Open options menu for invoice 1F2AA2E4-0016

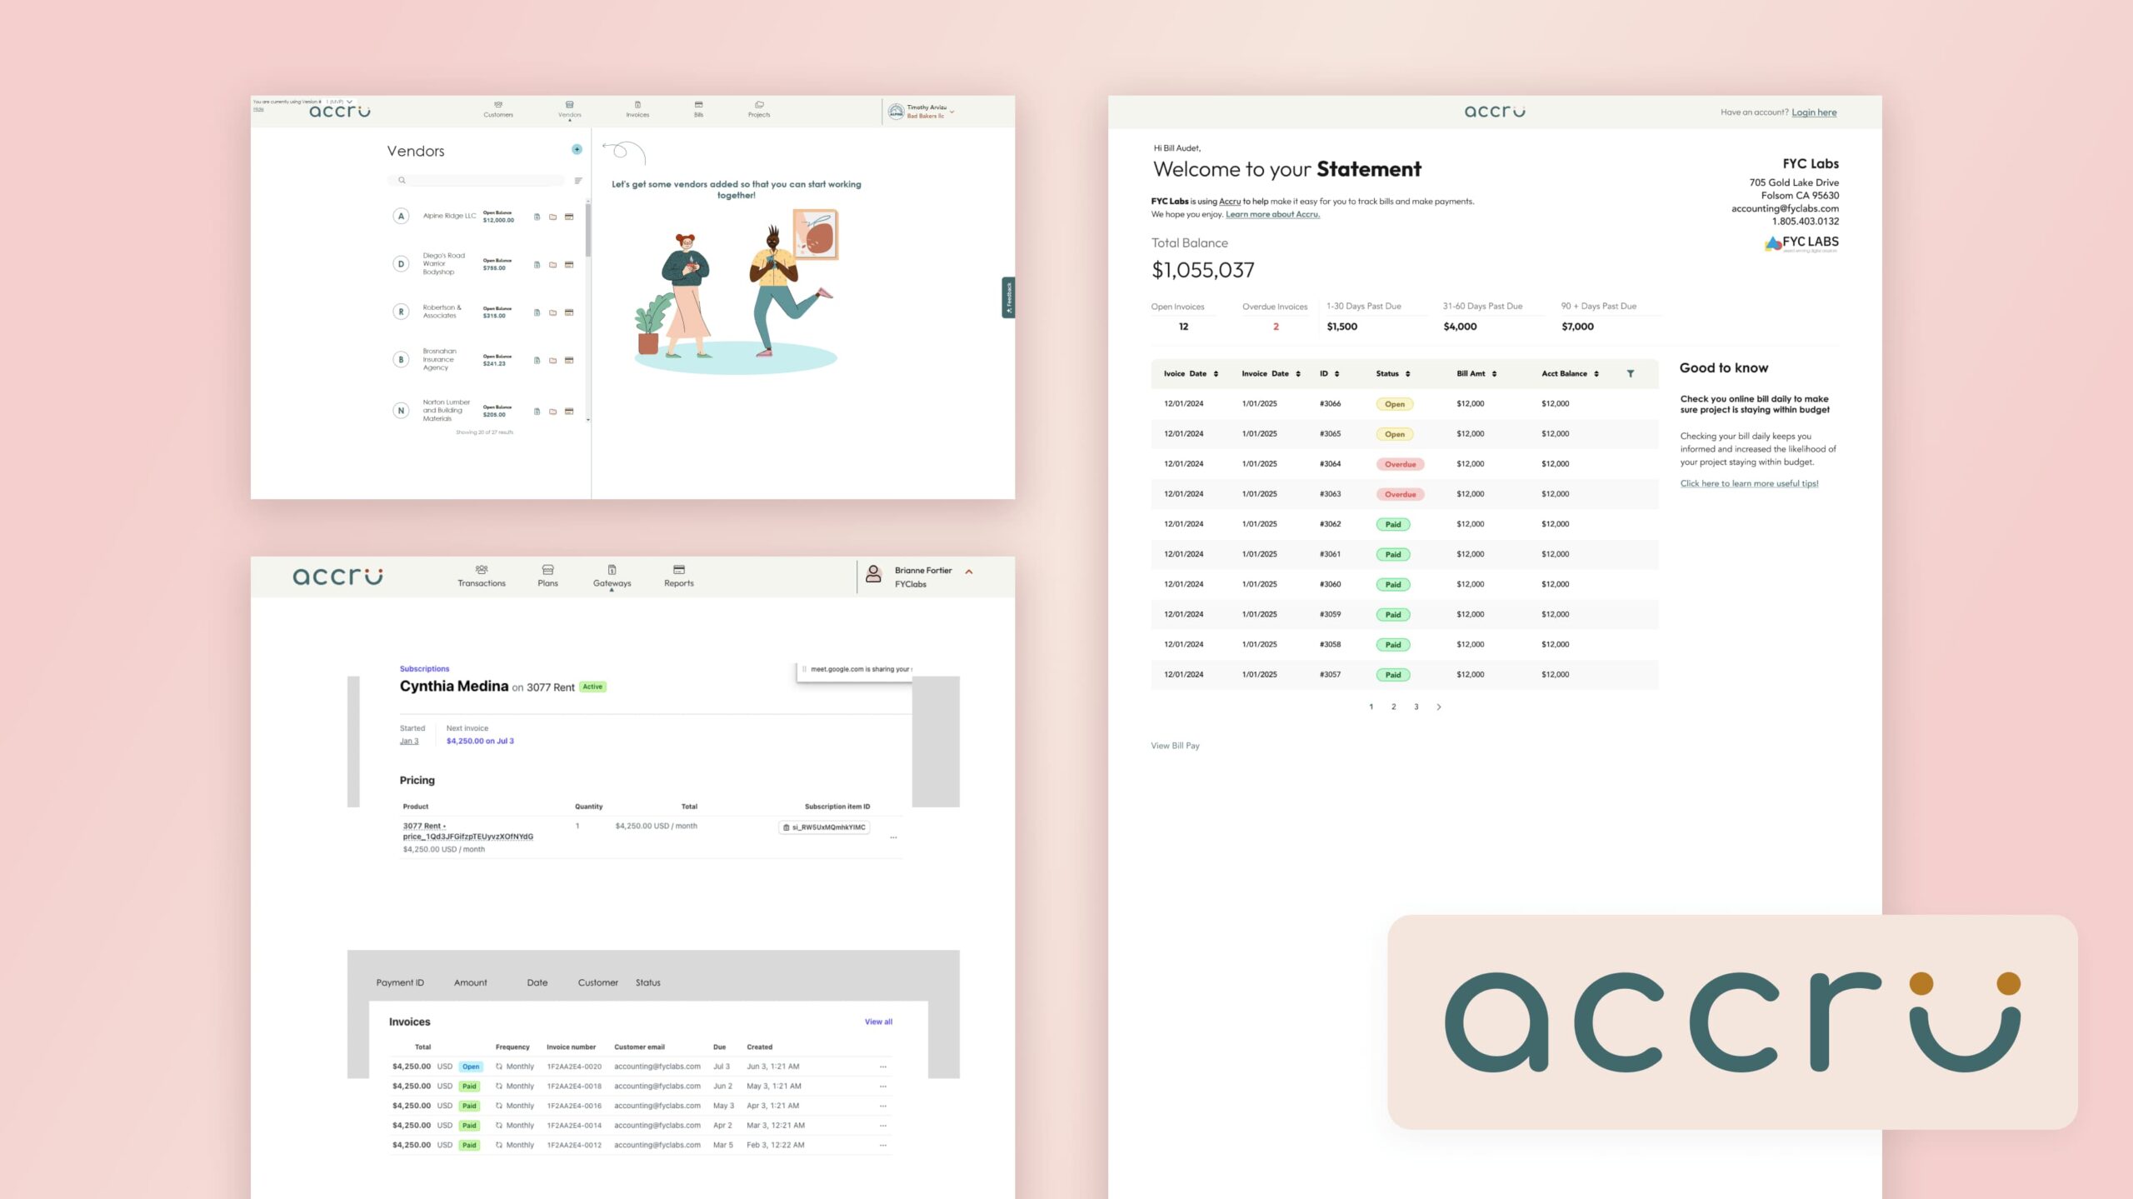[883, 1106]
